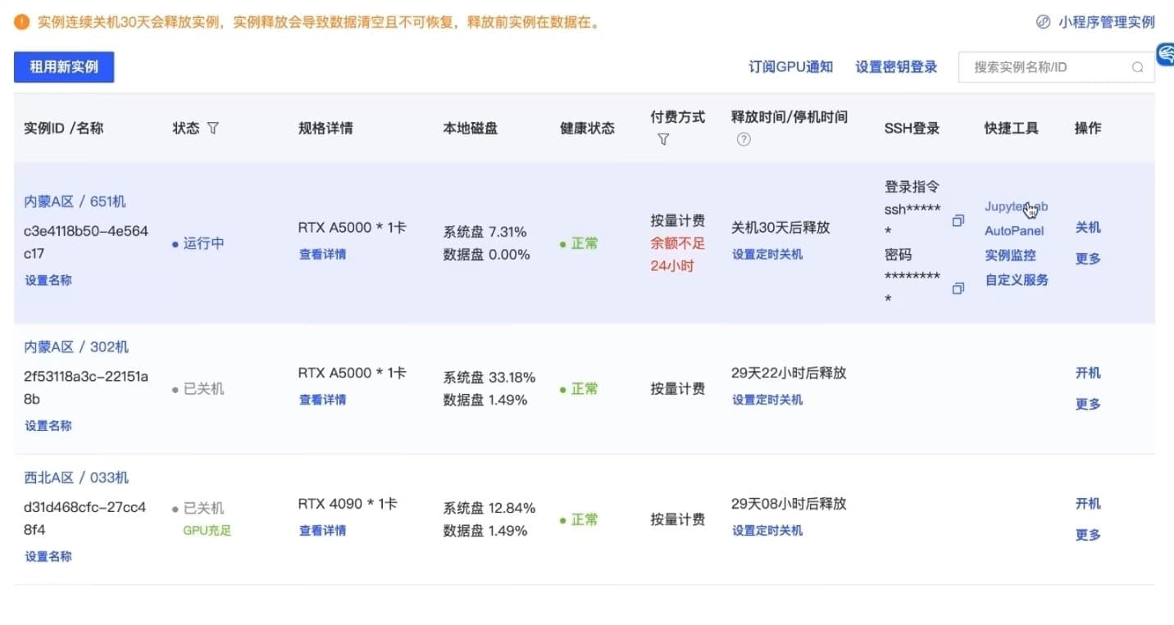Select 订阅GPU通知
The width and height of the screenshot is (1174, 625).
click(789, 67)
